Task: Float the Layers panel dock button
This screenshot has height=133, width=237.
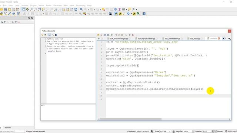Action: coord(29,18)
